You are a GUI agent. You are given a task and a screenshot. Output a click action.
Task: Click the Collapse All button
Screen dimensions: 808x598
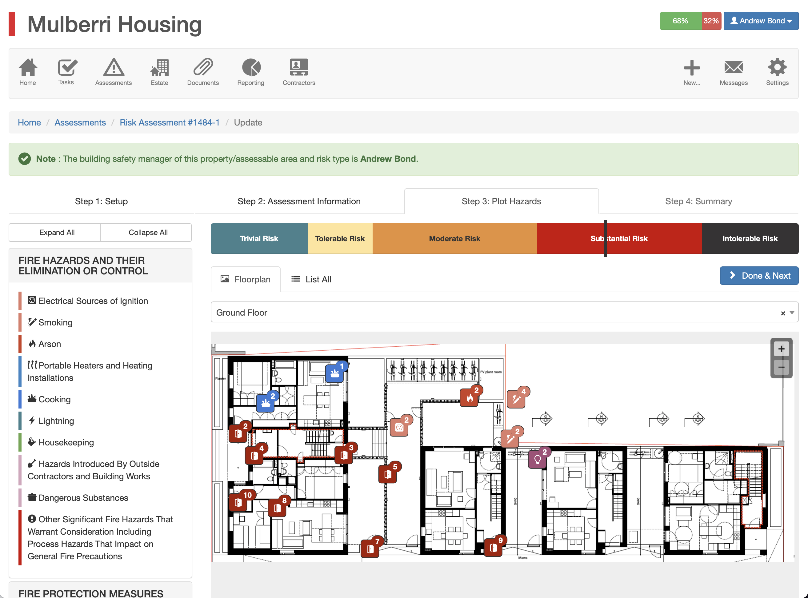pyautogui.click(x=148, y=232)
